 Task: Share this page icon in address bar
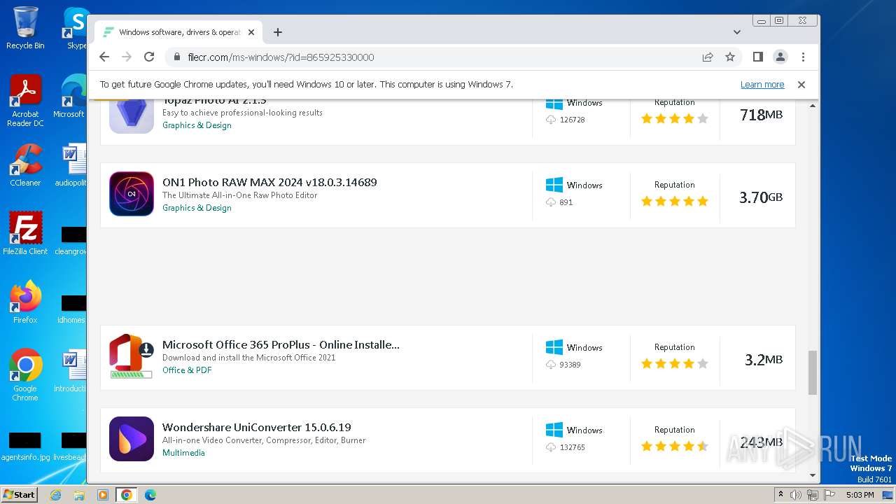pos(708,57)
